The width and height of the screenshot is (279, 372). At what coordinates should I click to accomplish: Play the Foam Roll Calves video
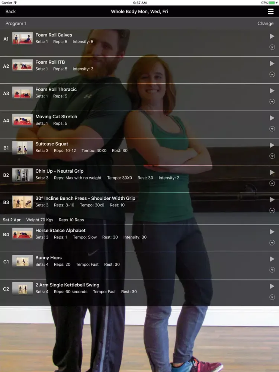tap(272, 36)
